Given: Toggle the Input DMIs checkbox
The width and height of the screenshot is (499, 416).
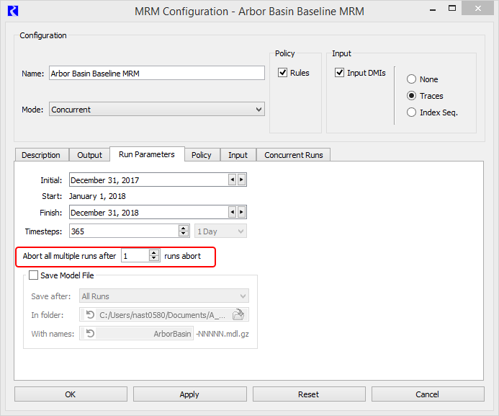Looking at the screenshot, I should click(x=340, y=73).
